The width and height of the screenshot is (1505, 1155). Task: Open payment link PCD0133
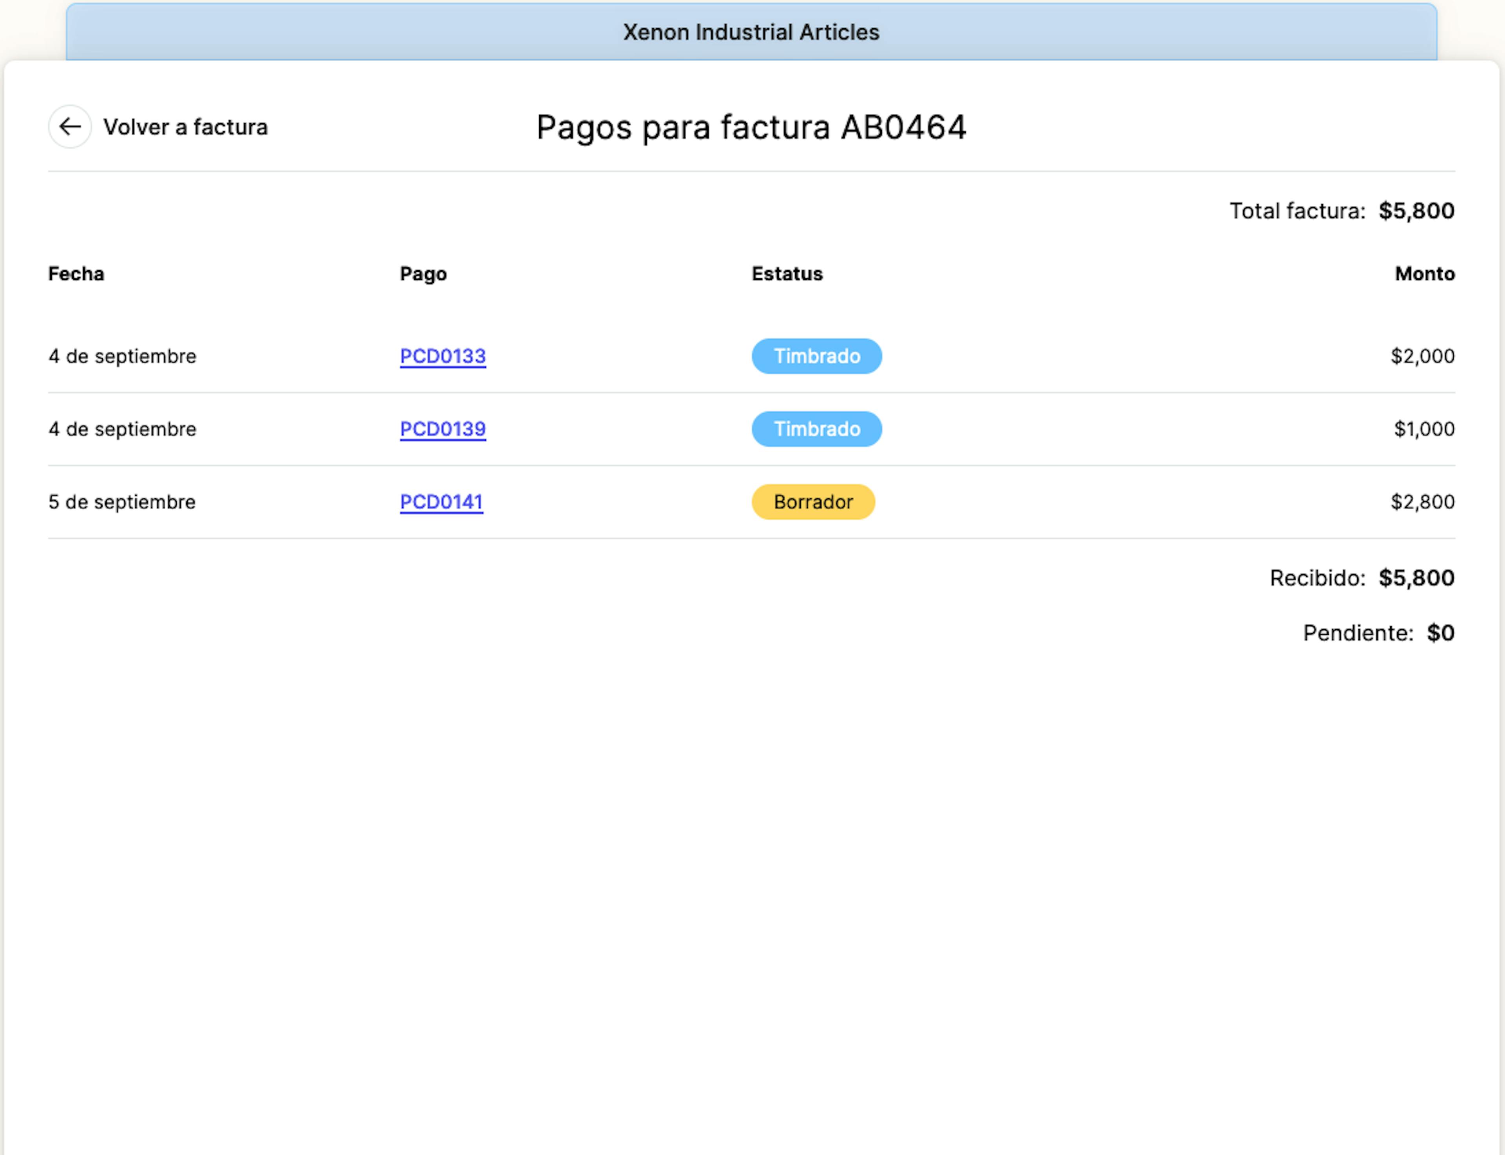click(442, 356)
